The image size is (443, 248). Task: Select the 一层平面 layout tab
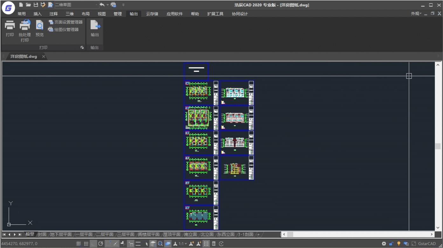click(x=85, y=234)
